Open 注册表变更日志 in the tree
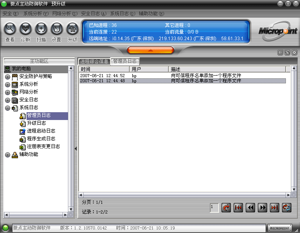 43,147
